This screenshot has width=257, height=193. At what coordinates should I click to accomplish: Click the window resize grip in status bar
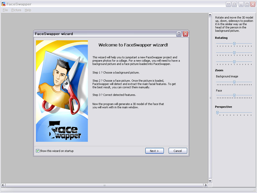pos(255,191)
